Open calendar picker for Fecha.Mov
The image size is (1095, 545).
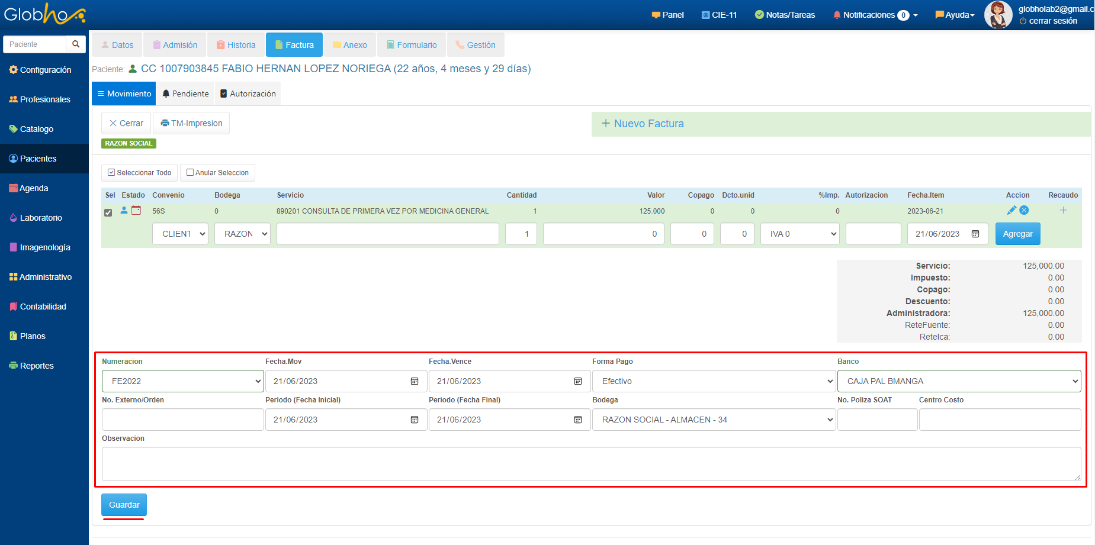click(x=415, y=381)
